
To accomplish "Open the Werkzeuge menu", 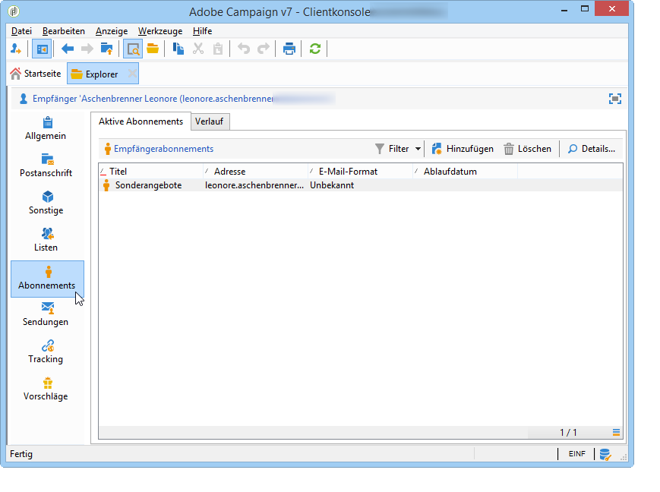I will (x=160, y=31).
